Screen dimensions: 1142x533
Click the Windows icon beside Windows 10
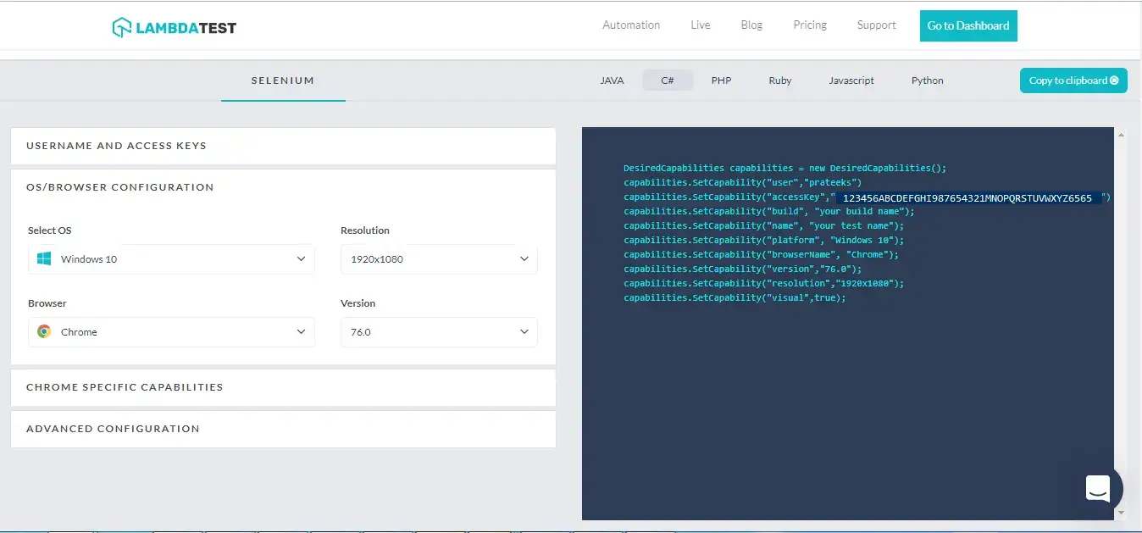(x=43, y=258)
